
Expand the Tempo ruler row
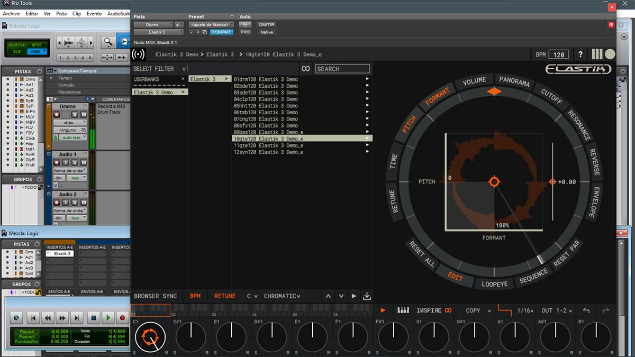(x=51, y=78)
